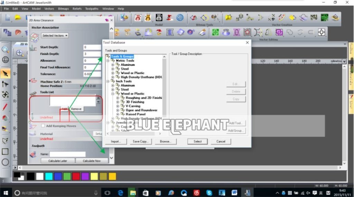Open Word from the taskbar
The width and height of the screenshot is (354, 197).
click(234, 193)
